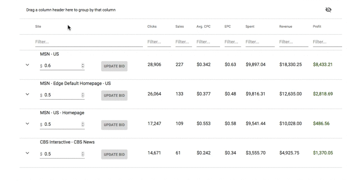This screenshot has height=181, width=363.
Task: Focus the Site filter input
Action: click(x=89, y=42)
